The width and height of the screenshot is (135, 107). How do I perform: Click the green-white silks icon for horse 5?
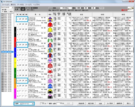point(50,40)
